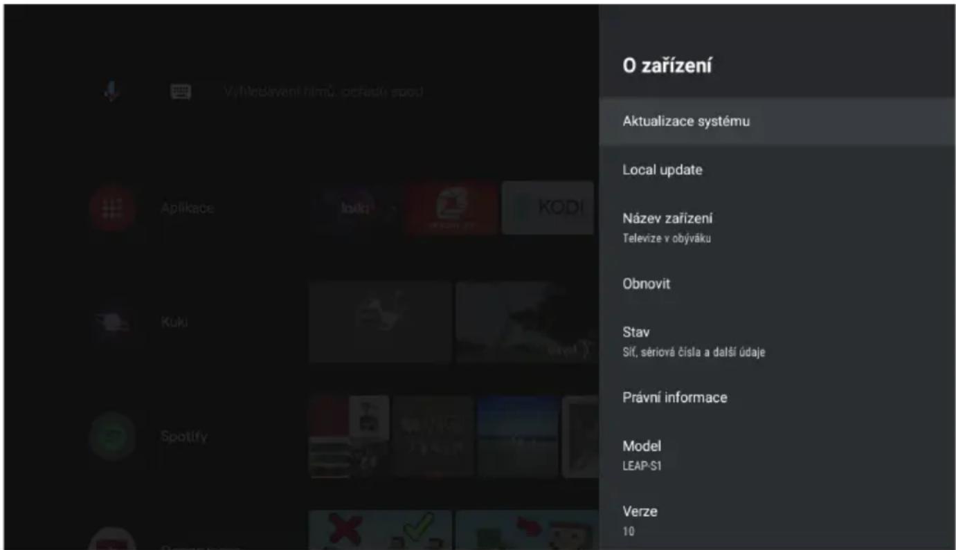Click the dimmed search text field
956x550 pixels.
[324, 91]
